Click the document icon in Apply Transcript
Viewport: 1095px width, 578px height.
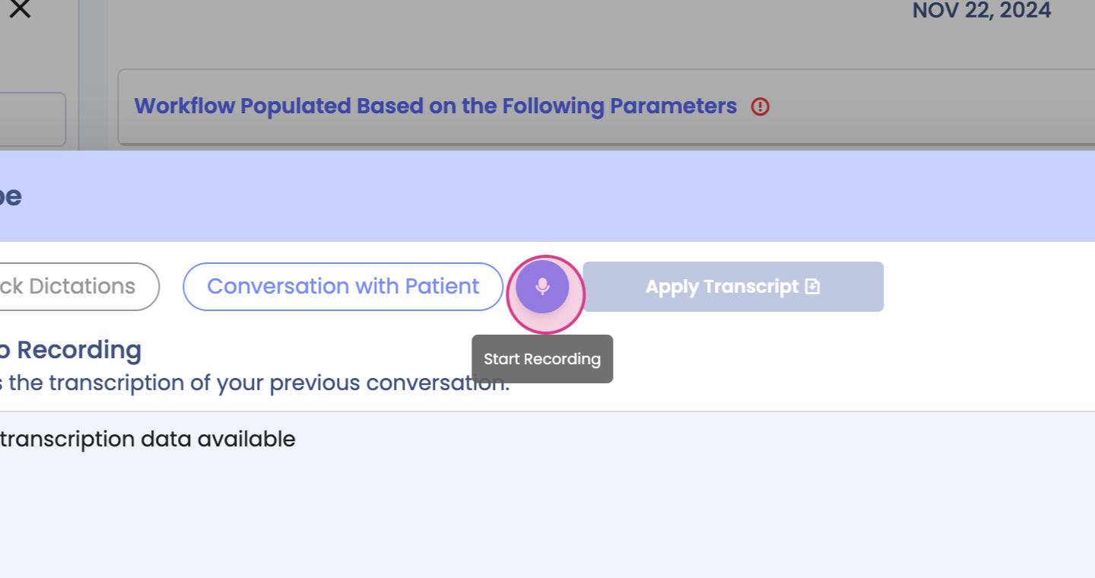(x=813, y=287)
